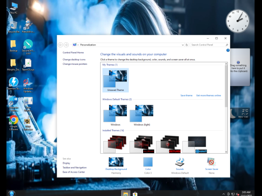262x196 pixels.
Task: Open the Desktop Background settings icon
Action: (x=116, y=162)
